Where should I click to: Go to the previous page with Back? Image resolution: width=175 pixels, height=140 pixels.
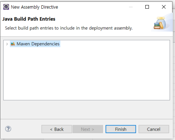(x=57, y=129)
